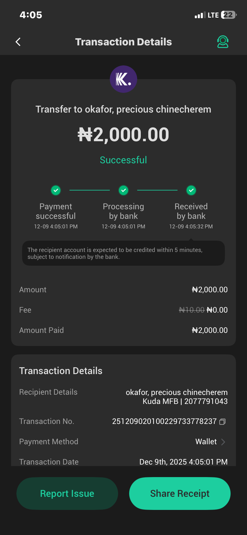
Task: Tap the credited within 5 minutes notice
Action: point(123,253)
